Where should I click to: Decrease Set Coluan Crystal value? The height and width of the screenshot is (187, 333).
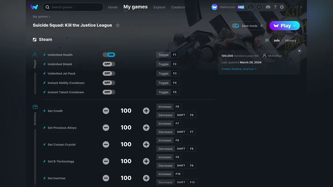coord(106,145)
